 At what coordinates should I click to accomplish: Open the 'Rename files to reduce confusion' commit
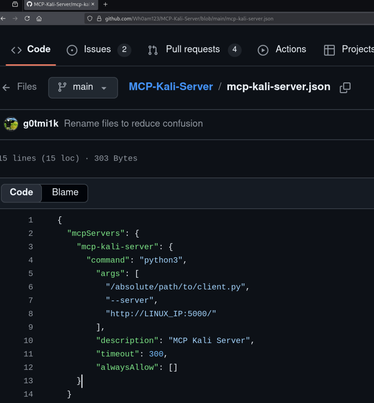coord(133,124)
